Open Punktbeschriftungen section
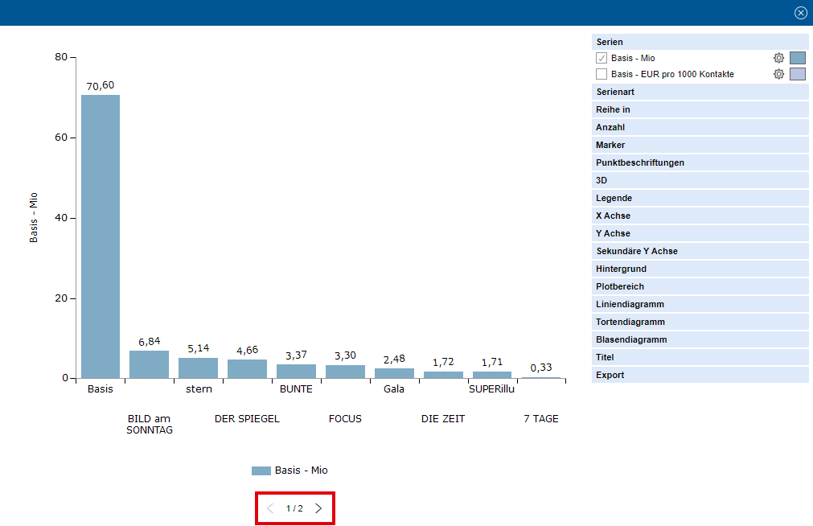The height and width of the screenshot is (526, 813). (700, 162)
